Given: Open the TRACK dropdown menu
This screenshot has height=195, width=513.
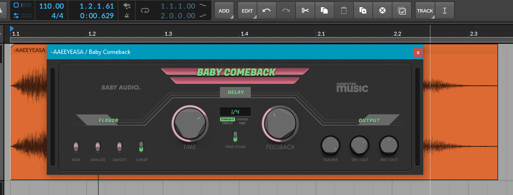Looking at the screenshot, I should pyautogui.click(x=425, y=11).
